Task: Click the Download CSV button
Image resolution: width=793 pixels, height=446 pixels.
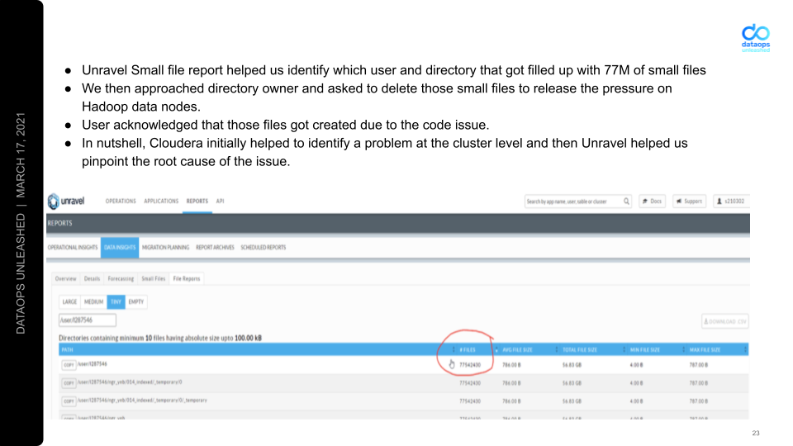Action: pyautogui.click(x=724, y=321)
